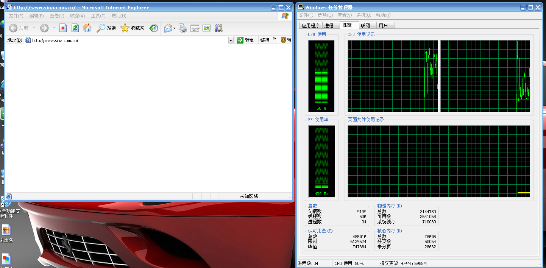Open the Back button history dropdown arrow
Viewport: 546px width, 268px height.
[x=34, y=28]
